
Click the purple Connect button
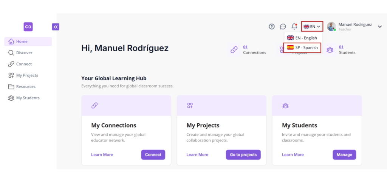point(153,155)
